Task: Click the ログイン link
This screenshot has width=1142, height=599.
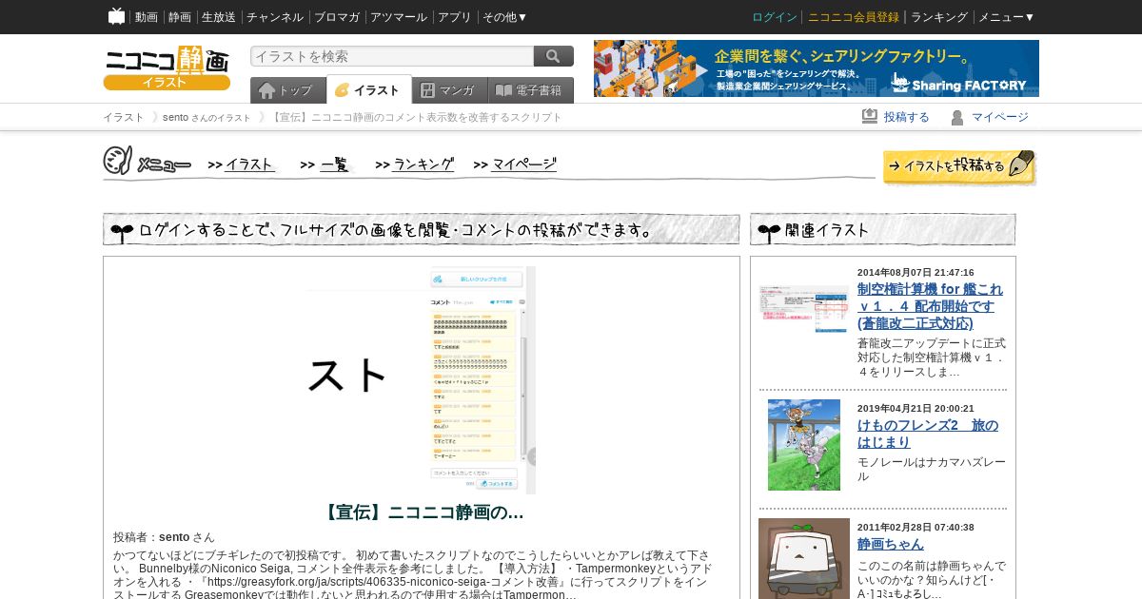Action: pos(775,17)
